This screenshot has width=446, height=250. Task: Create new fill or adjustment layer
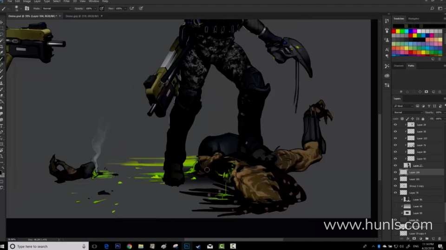pyautogui.click(x=421, y=239)
